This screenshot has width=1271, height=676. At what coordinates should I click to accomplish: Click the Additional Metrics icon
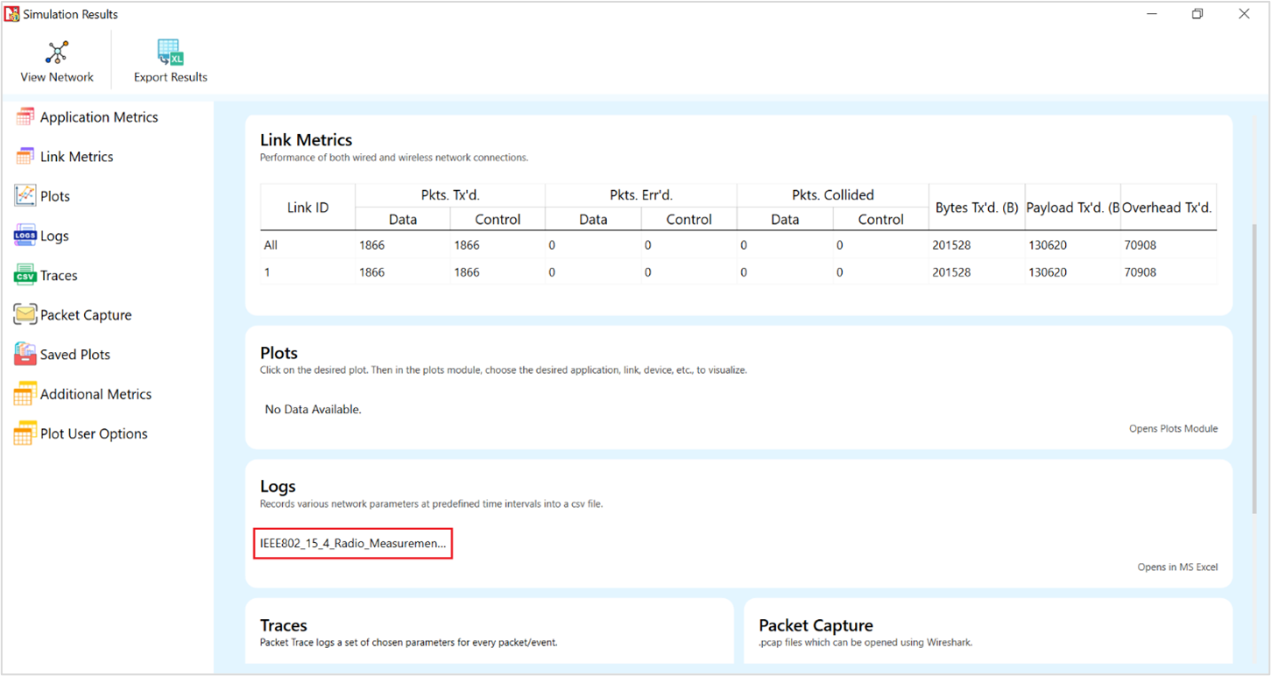coord(25,394)
